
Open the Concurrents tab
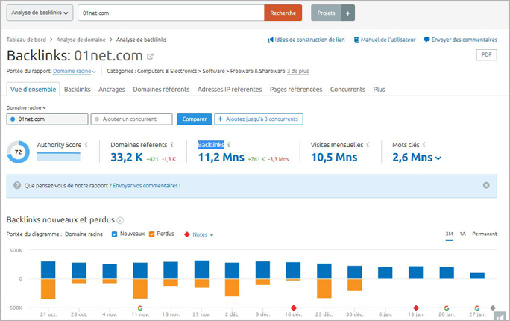347,89
